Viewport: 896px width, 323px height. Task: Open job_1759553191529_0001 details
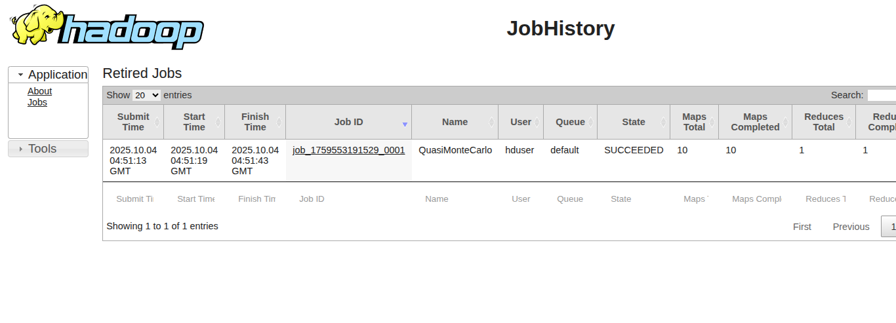pyautogui.click(x=348, y=150)
